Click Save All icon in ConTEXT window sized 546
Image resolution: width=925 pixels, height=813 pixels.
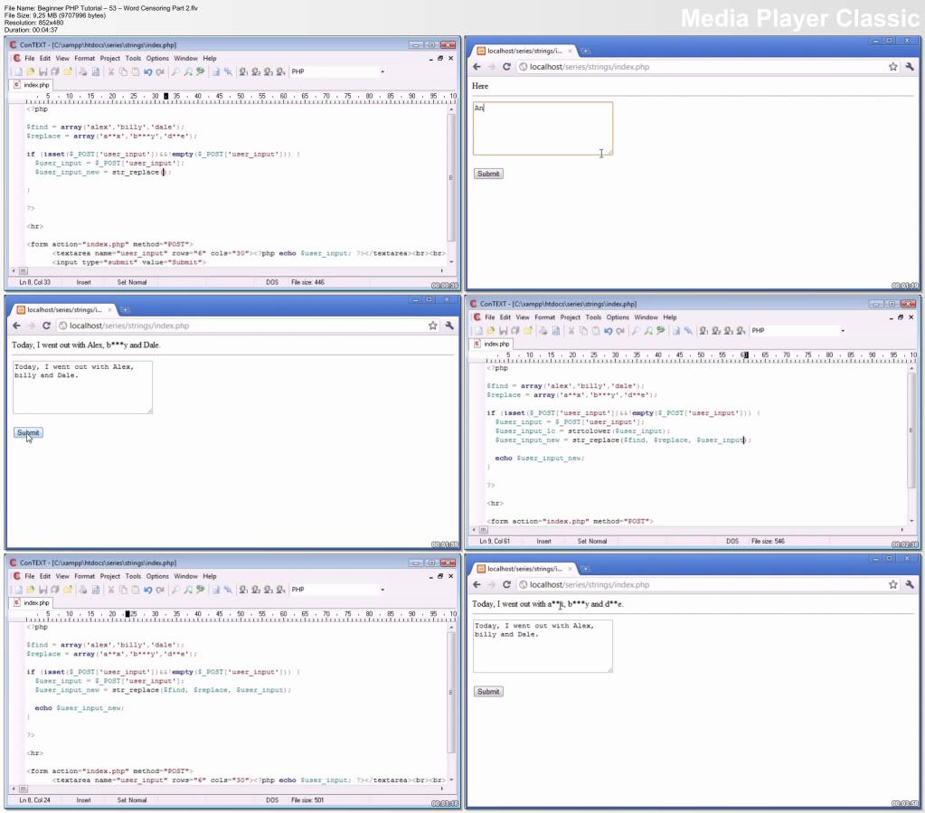pyautogui.click(x=515, y=331)
